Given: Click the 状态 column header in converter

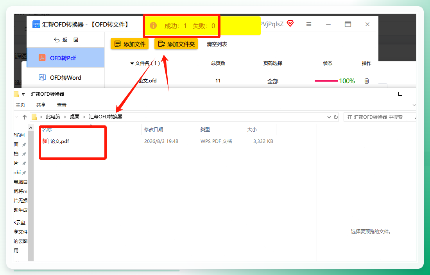Looking at the screenshot, I should click(328, 63).
